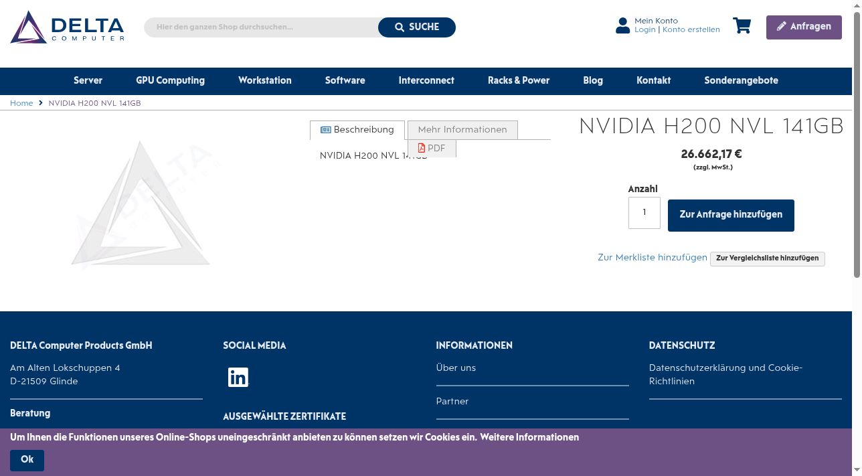862x476 pixels.
Task: Accept cookies with the Ok button
Action: tap(27, 460)
